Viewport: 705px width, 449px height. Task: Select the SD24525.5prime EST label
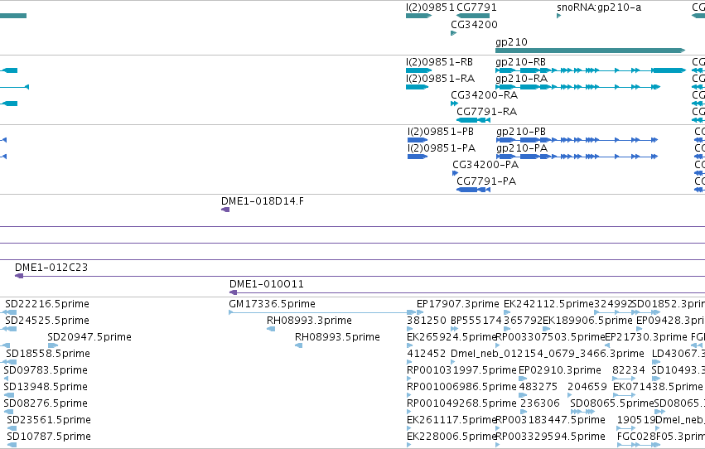[47, 321]
